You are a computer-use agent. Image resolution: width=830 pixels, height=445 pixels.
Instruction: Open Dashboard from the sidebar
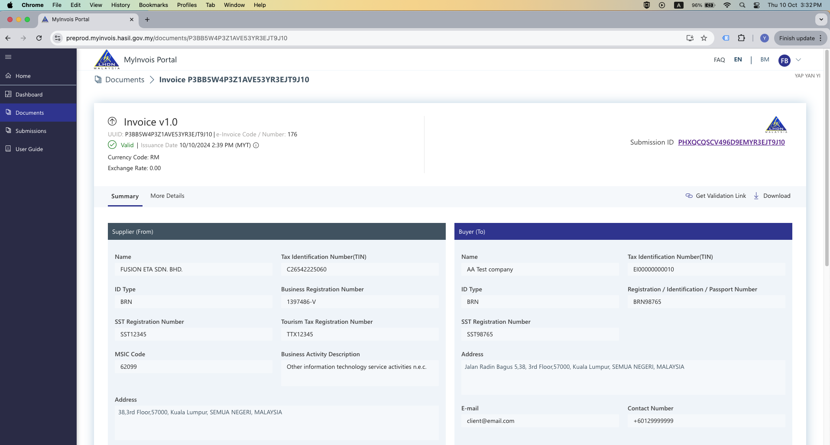point(29,94)
